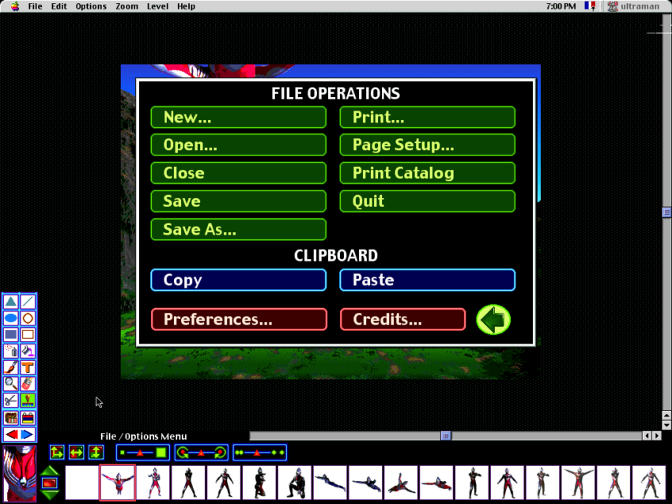Image resolution: width=672 pixels, height=504 pixels.
Task: Click the vertical scrollbar down arrow
Action: click(x=666, y=425)
